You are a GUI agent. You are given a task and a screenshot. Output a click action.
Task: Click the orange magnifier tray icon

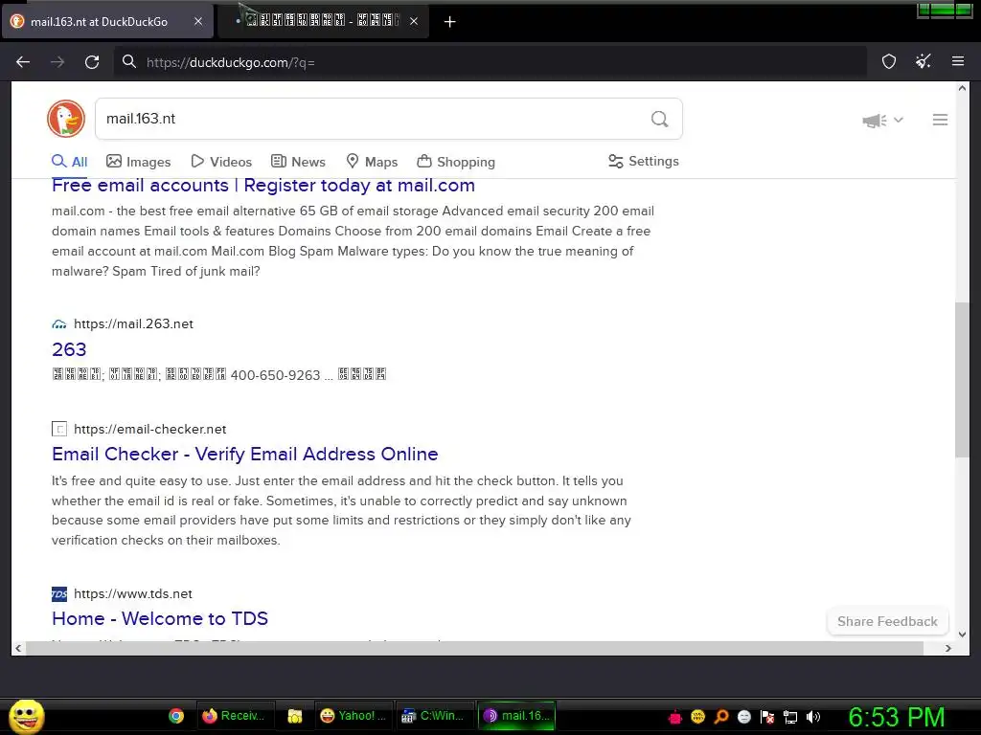[720, 717]
